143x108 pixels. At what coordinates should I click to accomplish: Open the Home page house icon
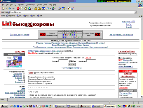pos(25,9)
